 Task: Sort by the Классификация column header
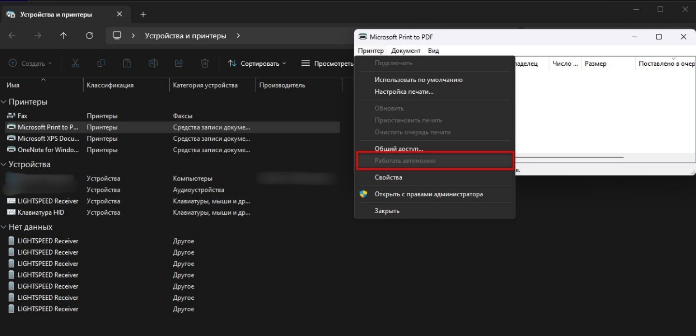[127, 85]
